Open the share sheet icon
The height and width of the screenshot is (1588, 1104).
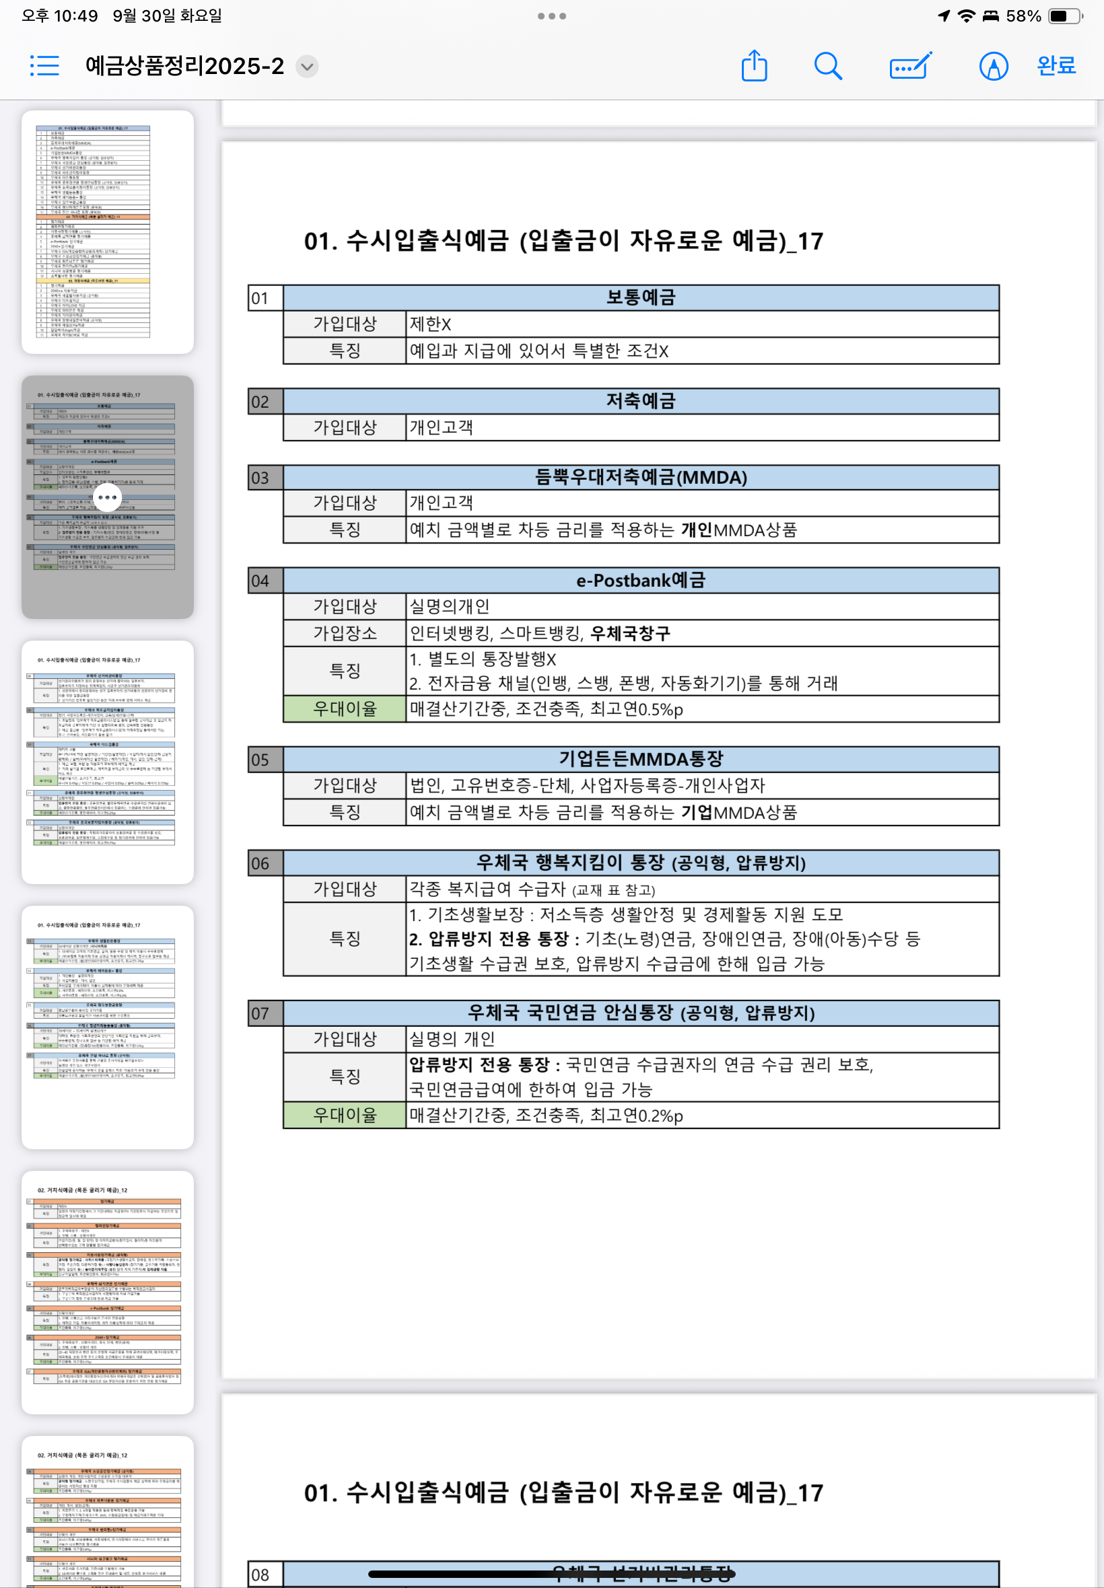[754, 67]
